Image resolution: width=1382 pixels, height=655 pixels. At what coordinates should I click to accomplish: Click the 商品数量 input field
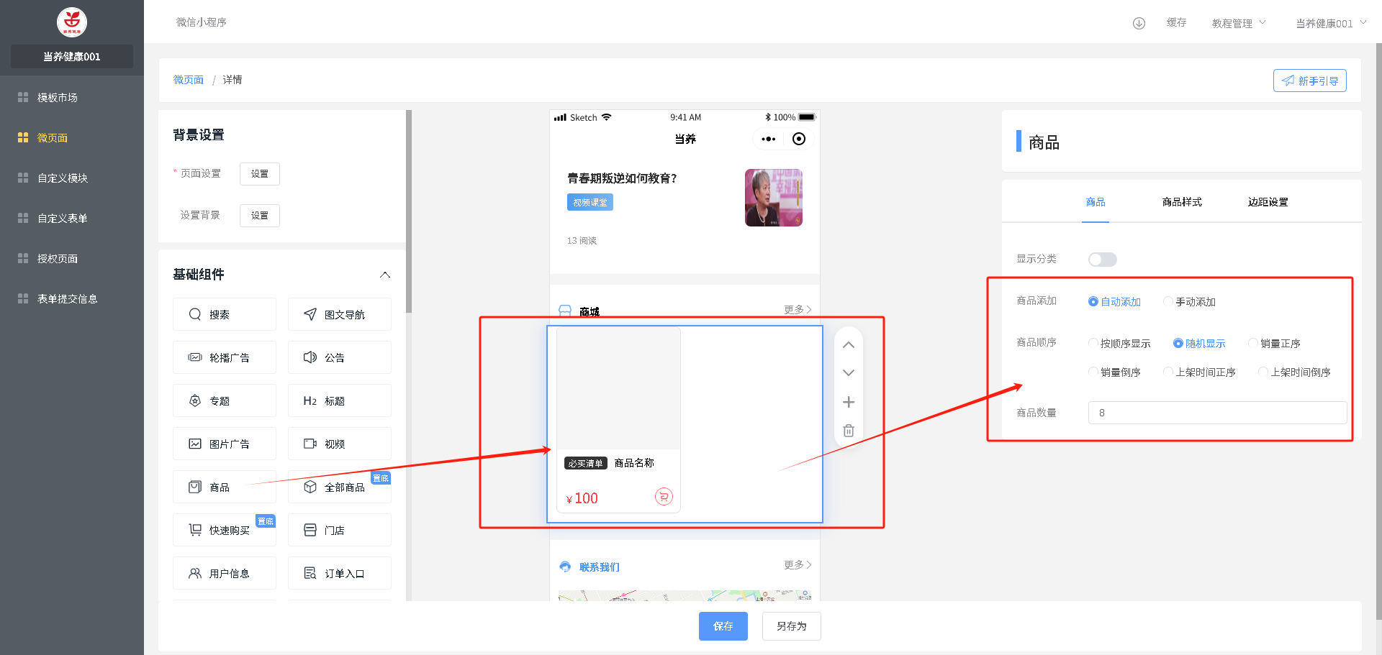point(1216,413)
